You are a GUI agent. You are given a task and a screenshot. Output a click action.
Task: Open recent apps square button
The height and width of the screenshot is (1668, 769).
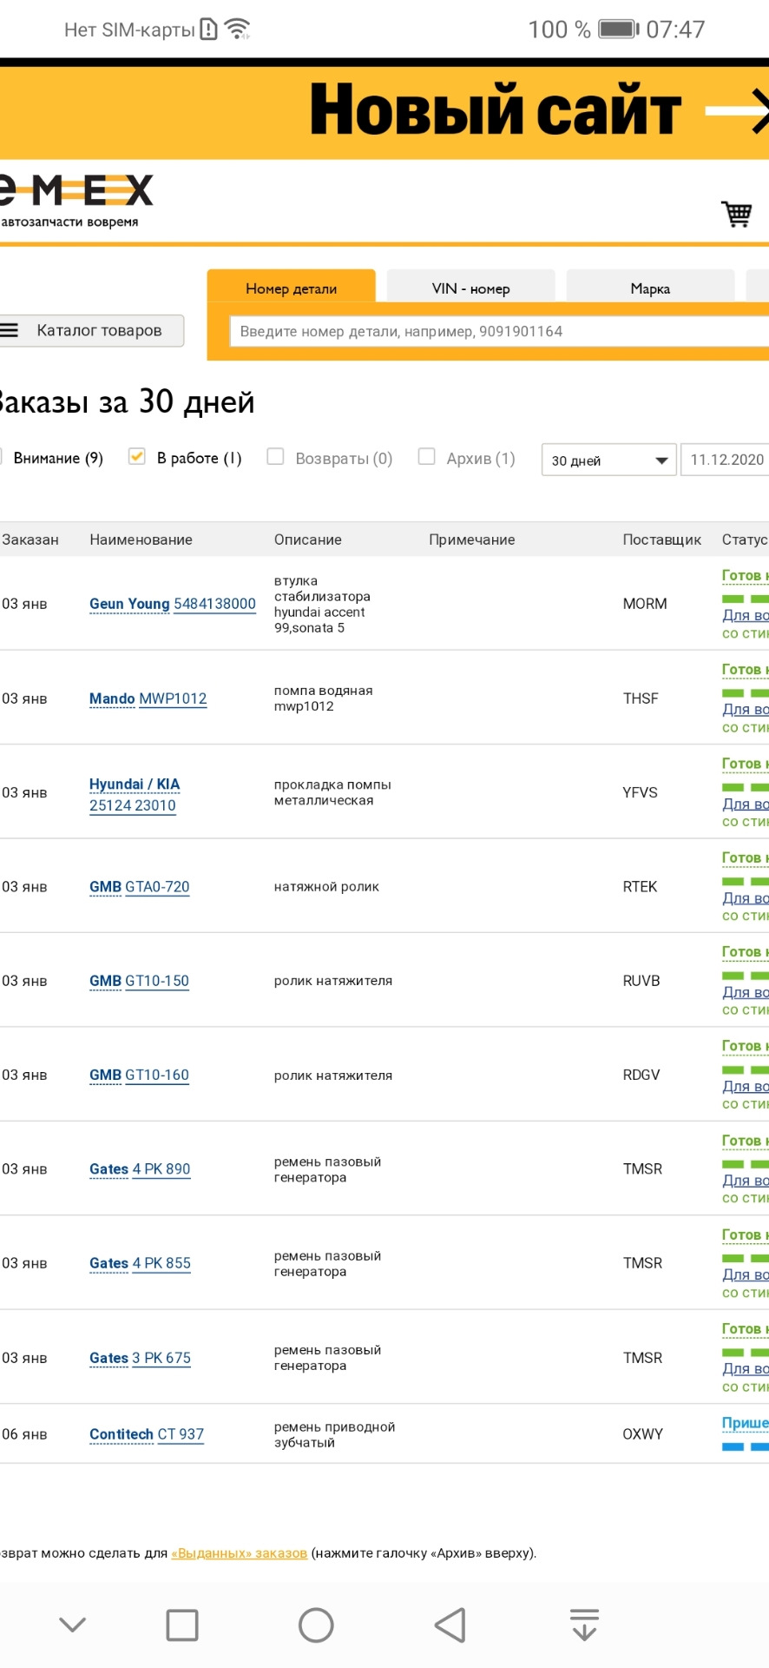[182, 1625]
